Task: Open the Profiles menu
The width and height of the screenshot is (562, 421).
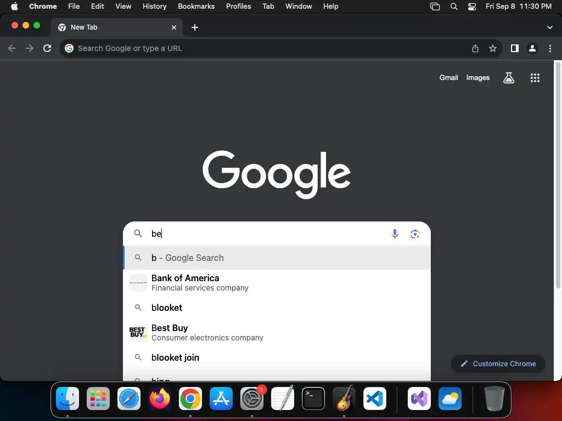Action: coord(238,7)
